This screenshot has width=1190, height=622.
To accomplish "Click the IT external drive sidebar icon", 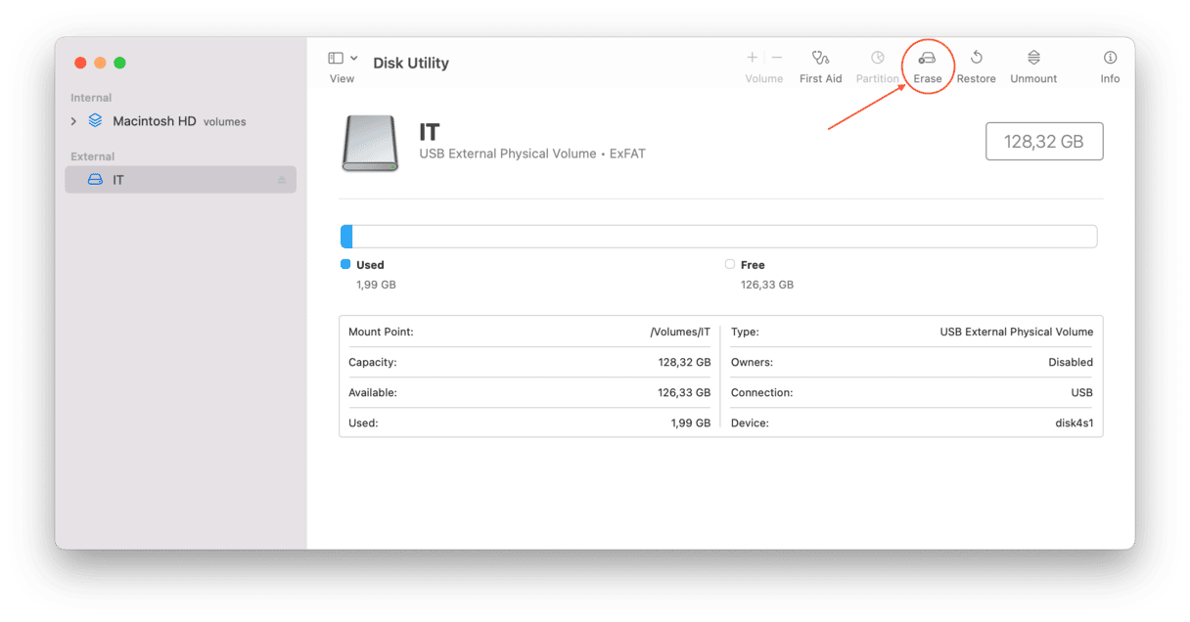I will point(95,180).
